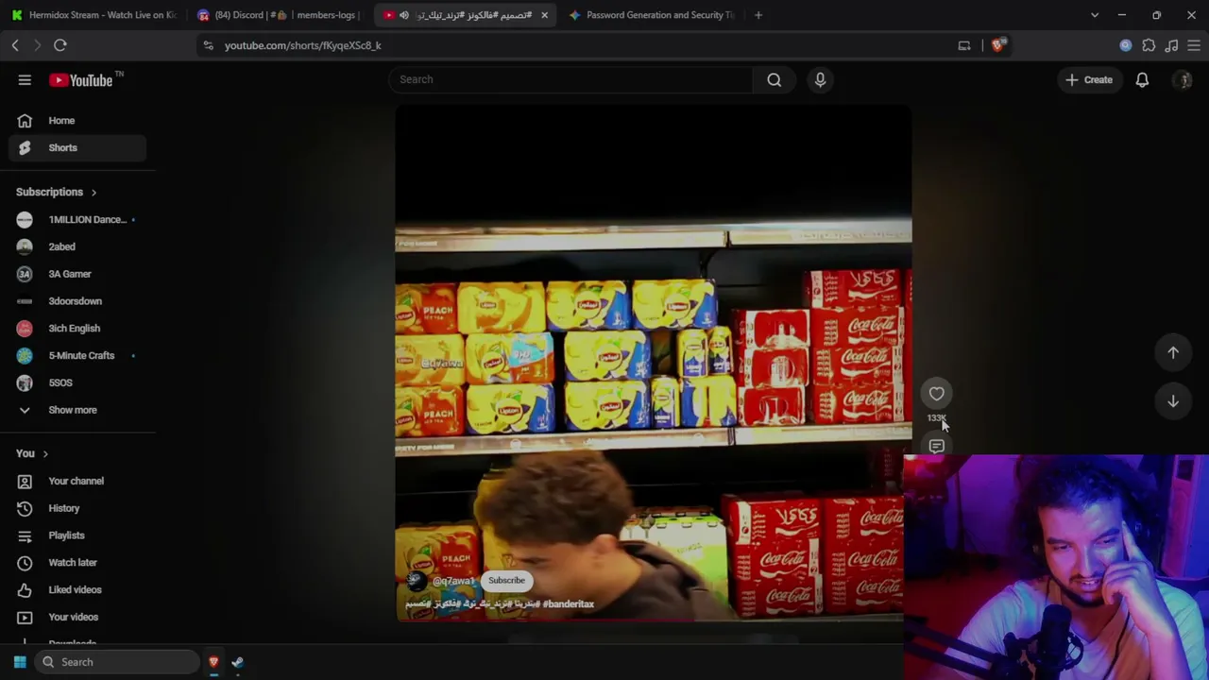Image resolution: width=1209 pixels, height=680 pixels.
Task: Open the blue search extension icon
Action: coord(1125,45)
